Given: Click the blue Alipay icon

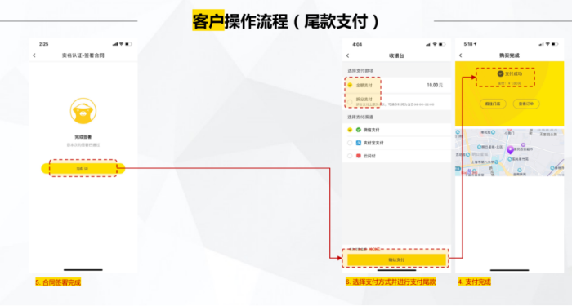Looking at the screenshot, I should (x=359, y=143).
